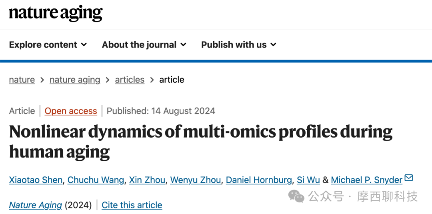Open author Xin Zhou link
Image resolution: width=432 pixels, height=214 pixels.
(147, 180)
